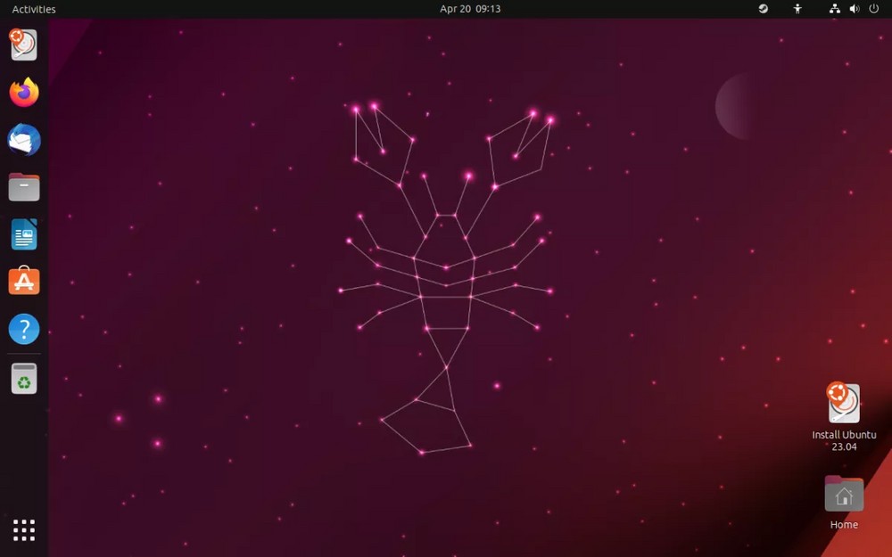Open the Files manager from the dock
Screen dimensions: 892x557
[x=24, y=187]
